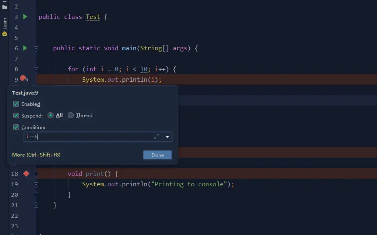
Task: Run main method from line 6 gutter
Action: pos(25,48)
